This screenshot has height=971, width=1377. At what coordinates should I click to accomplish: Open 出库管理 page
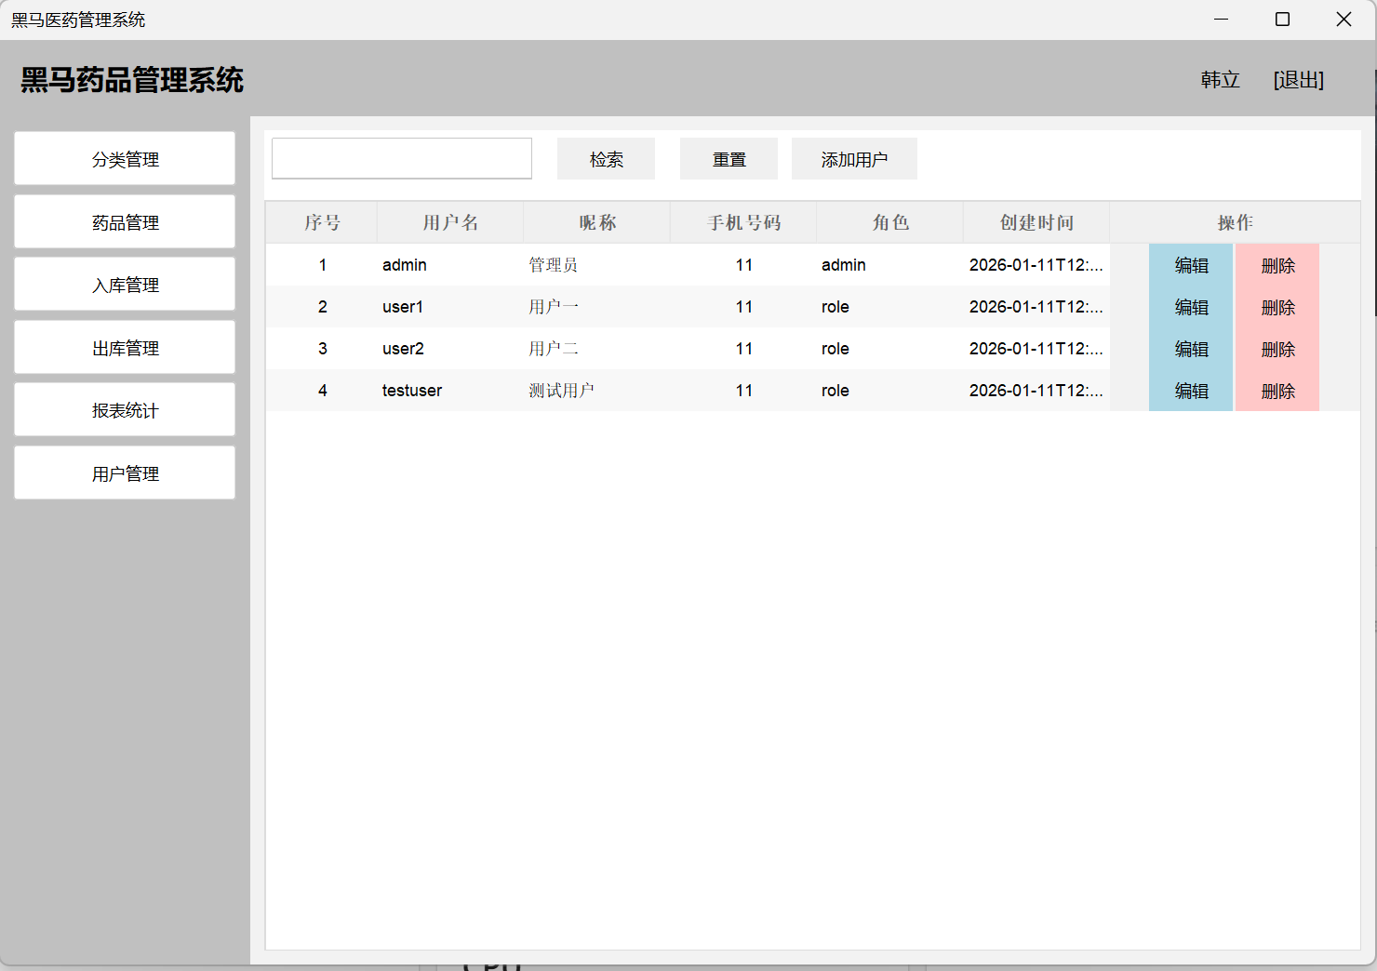pyautogui.click(x=125, y=348)
